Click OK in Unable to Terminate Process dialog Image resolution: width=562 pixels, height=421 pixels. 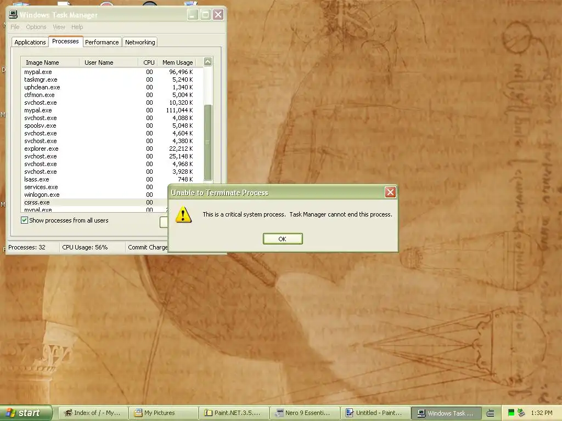tap(283, 239)
